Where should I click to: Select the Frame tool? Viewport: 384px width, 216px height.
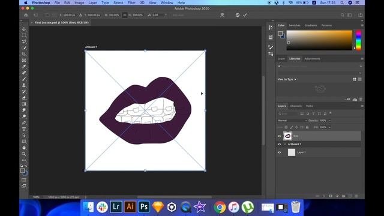(24, 60)
